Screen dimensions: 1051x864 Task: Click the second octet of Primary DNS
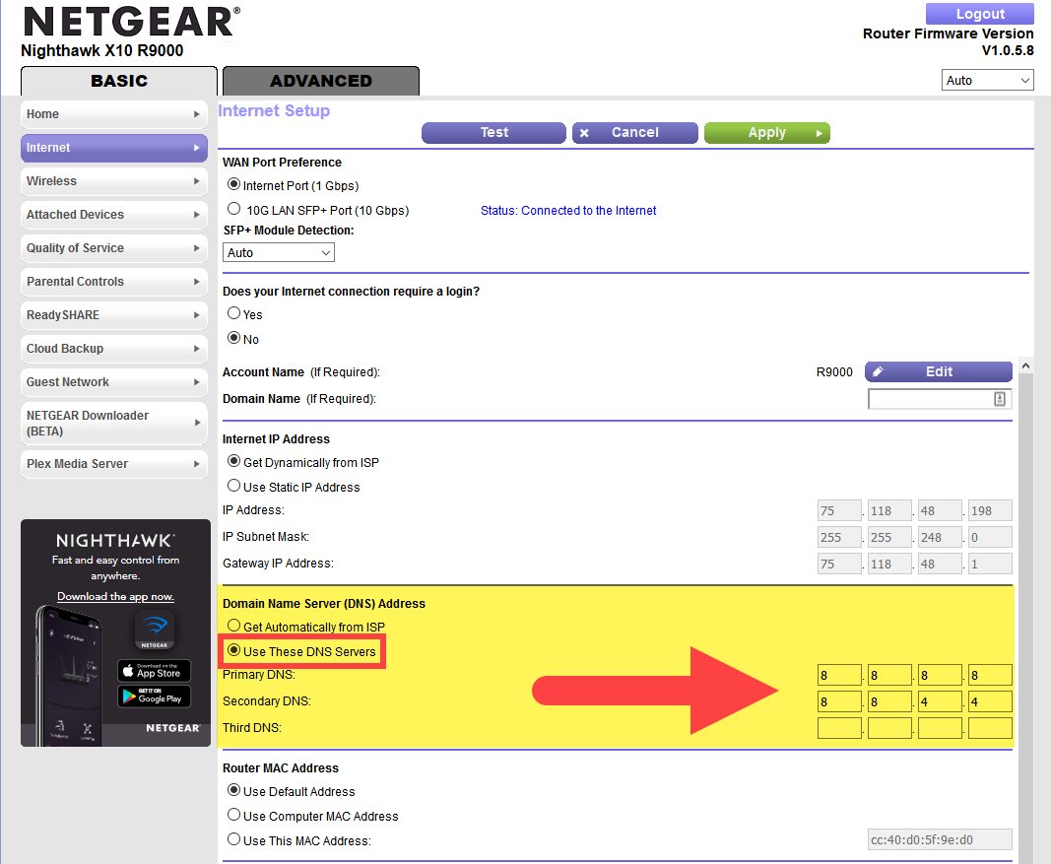click(x=889, y=675)
